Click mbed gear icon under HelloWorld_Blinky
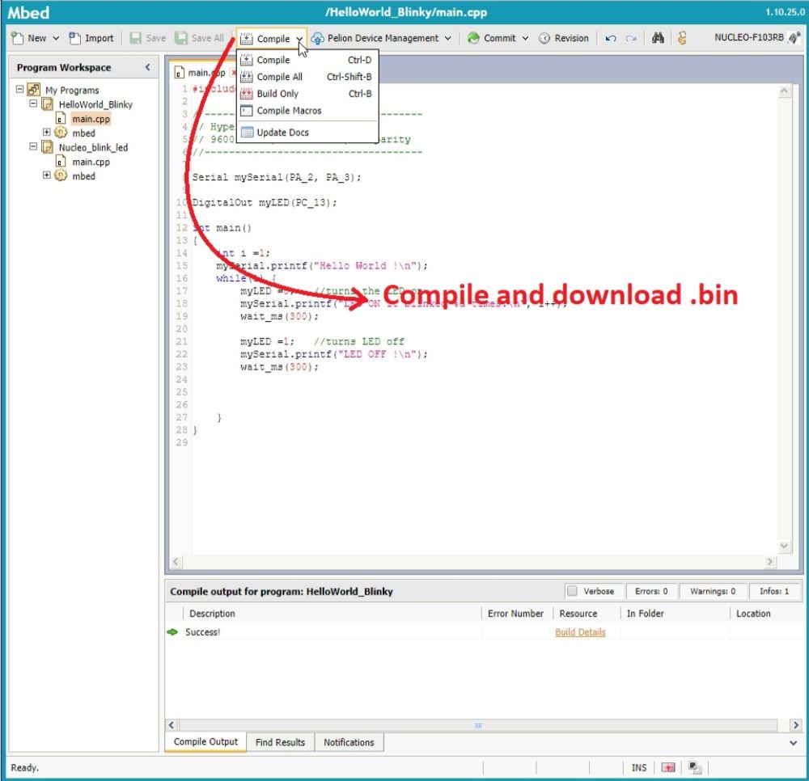The width and height of the screenshot is (809, 781). 61,133
